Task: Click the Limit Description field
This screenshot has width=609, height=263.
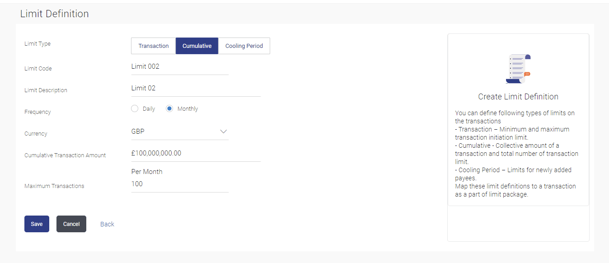Action: point(196,89)
